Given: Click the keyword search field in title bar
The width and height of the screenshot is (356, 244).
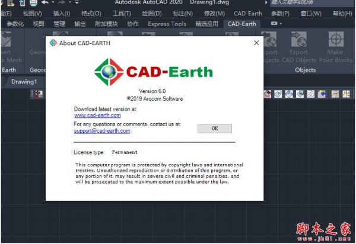Looking at the screenshot, I should [x=311, y=3].
